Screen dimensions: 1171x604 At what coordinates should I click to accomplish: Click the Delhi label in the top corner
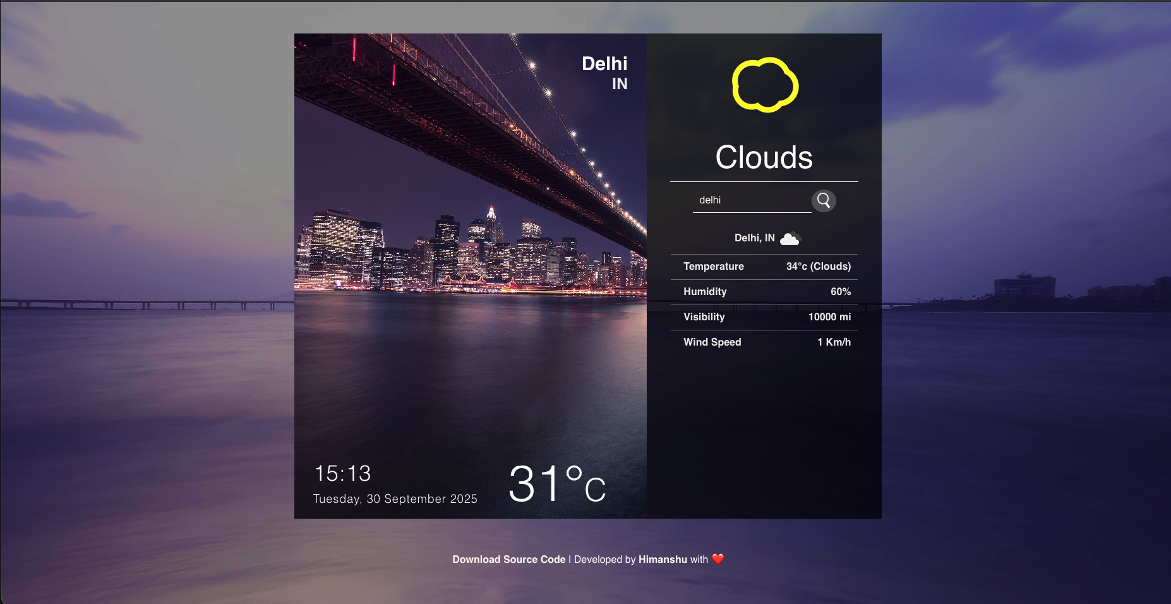pyautogui.click(x=604, y=64)
